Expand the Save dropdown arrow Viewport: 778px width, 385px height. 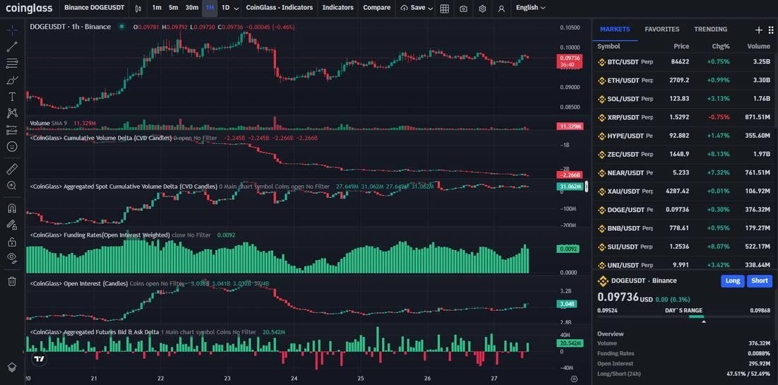(x=430, y=8)
